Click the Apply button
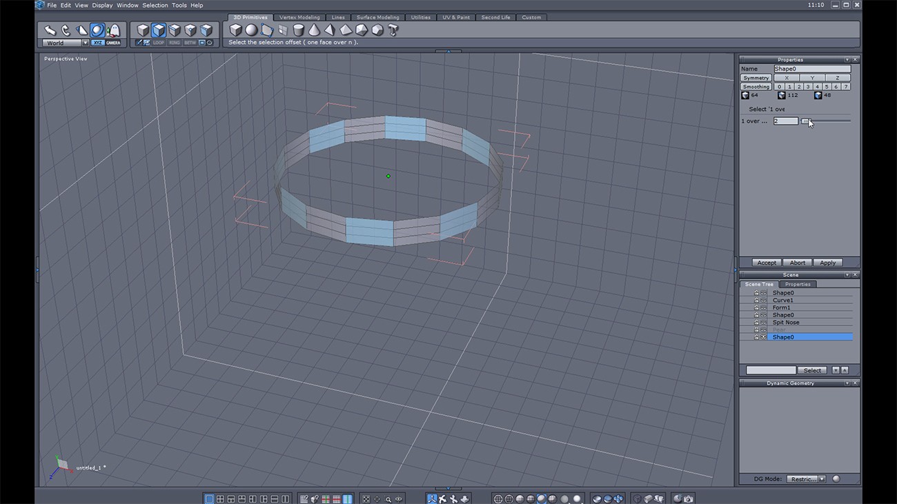 tap(828, 263)
